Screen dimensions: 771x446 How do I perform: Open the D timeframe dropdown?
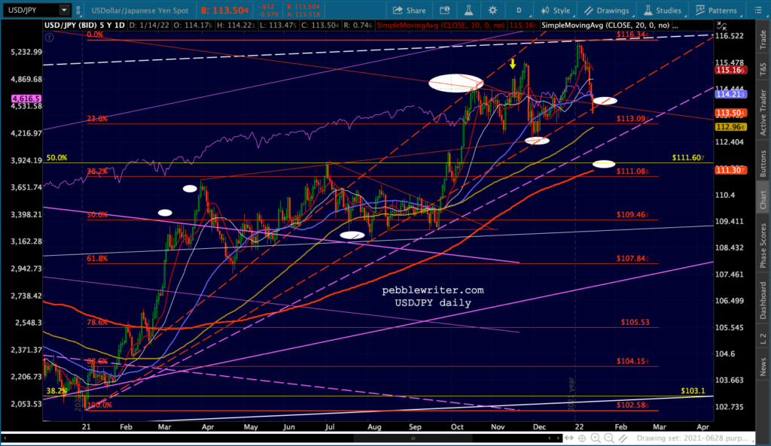coord(519,11)
